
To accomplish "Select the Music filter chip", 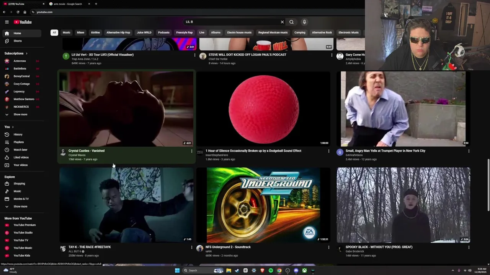I will 67,32.
